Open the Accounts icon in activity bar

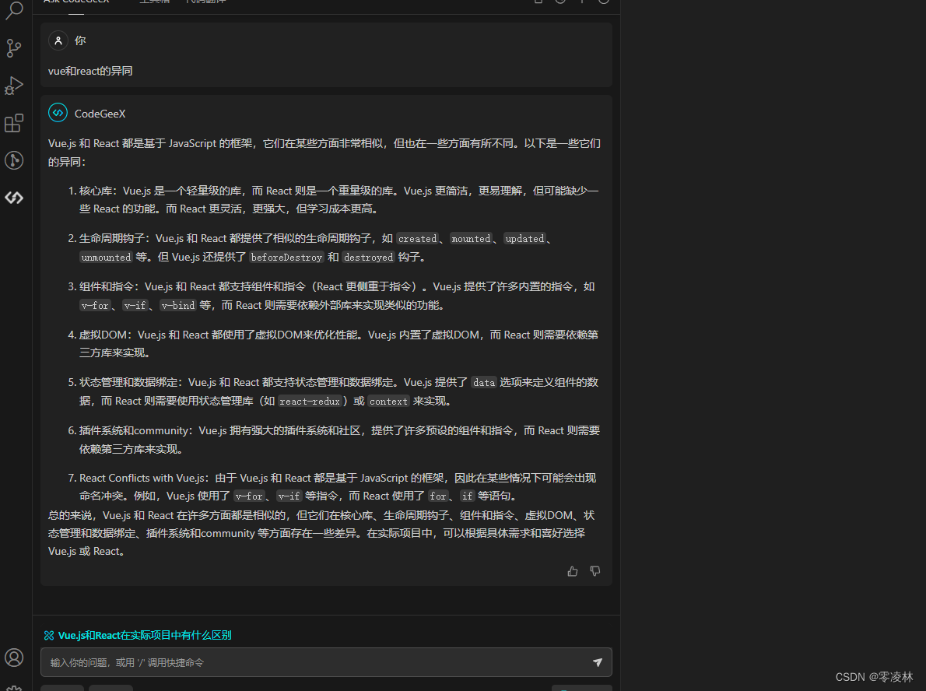[x=13, y=658]
